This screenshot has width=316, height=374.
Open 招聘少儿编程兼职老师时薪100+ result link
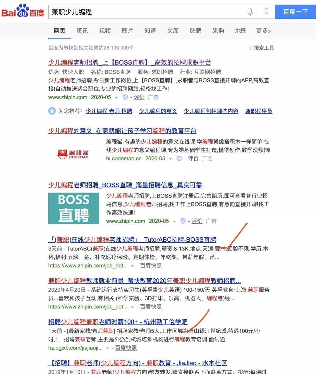pos(118,322)
